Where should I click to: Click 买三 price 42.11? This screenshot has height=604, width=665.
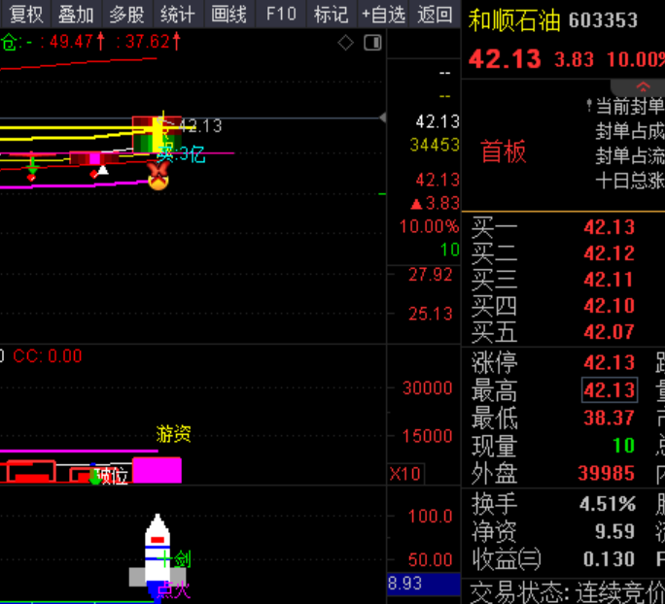pyautogui.click(x=609, y=280)
